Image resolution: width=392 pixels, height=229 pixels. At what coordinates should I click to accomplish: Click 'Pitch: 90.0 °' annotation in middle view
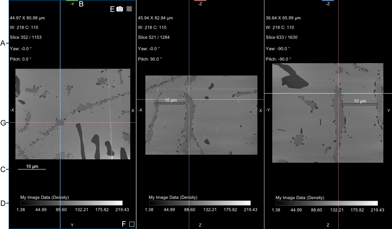pyautogui.click(x=150, y=59)
